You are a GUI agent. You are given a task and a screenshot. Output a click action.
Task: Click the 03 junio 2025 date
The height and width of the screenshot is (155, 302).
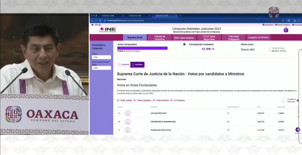coord(247,50)
